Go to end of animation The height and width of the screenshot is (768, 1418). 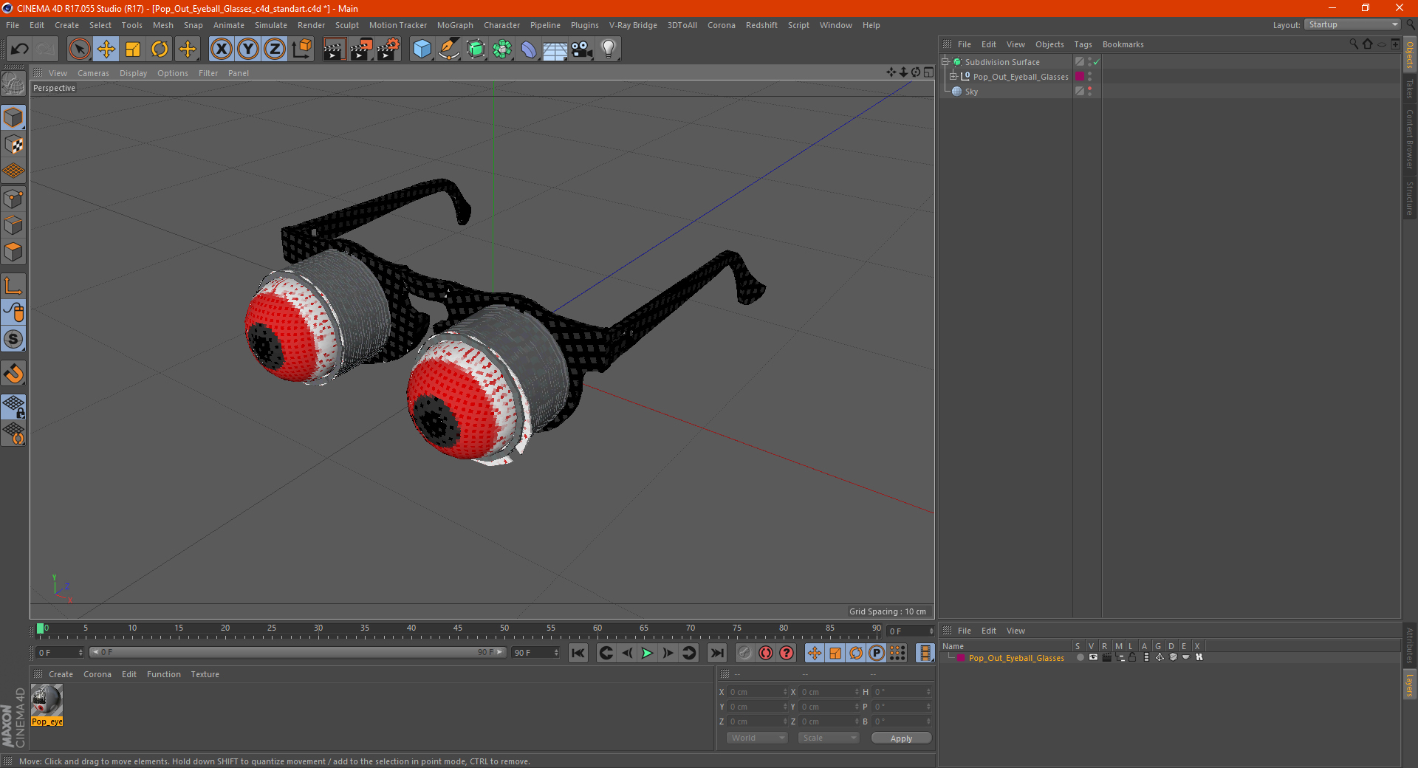716,653
